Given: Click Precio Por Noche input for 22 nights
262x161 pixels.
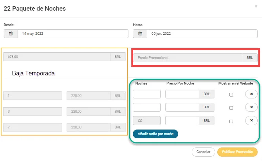Looking at the screenshot, I should [x=182, y=120].
